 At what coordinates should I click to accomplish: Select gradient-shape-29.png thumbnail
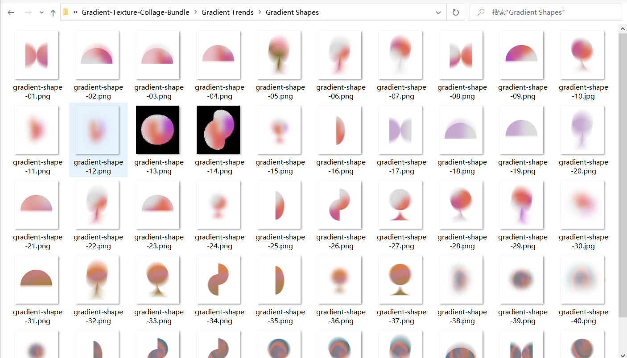[x=522, y=205]
